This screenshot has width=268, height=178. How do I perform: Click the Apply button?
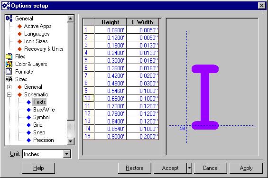(246, 168)
